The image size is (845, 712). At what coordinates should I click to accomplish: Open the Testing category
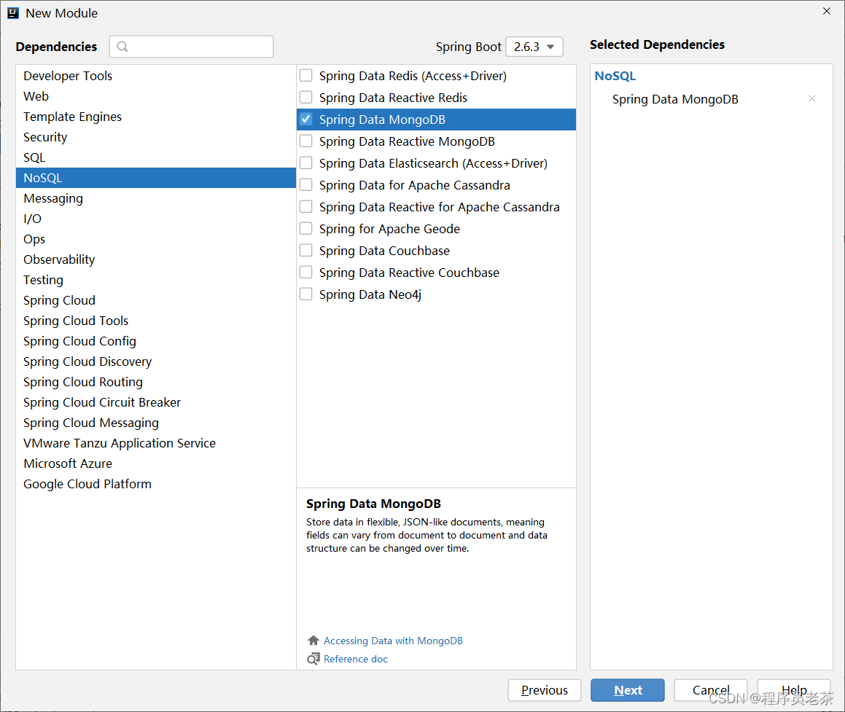point(43,279)
